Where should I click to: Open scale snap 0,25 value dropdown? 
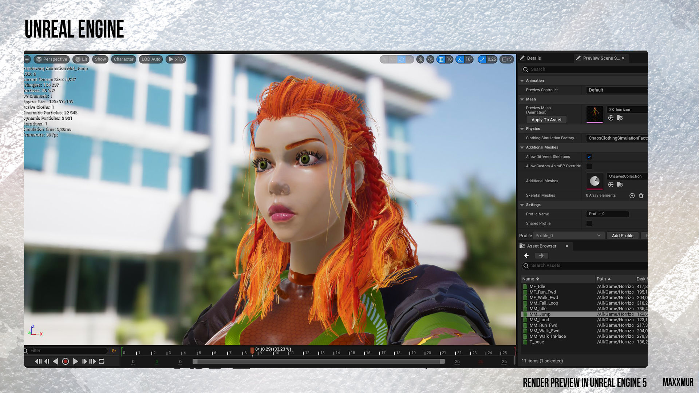click(x=492, y=59)
